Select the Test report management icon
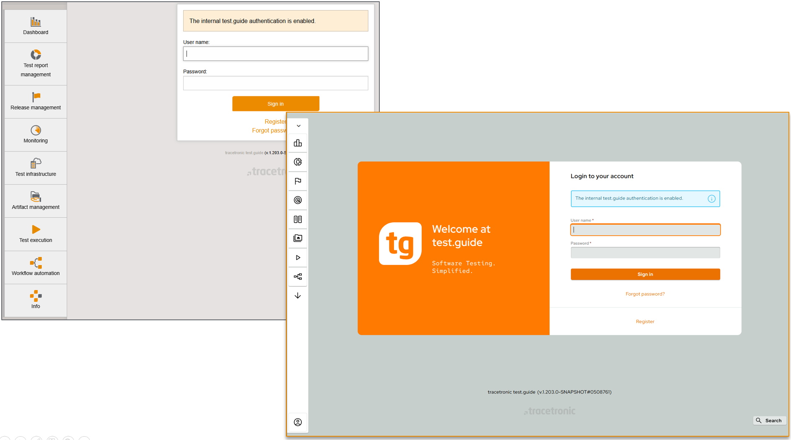This screenshot has width=791, height=440. (298, 162)
